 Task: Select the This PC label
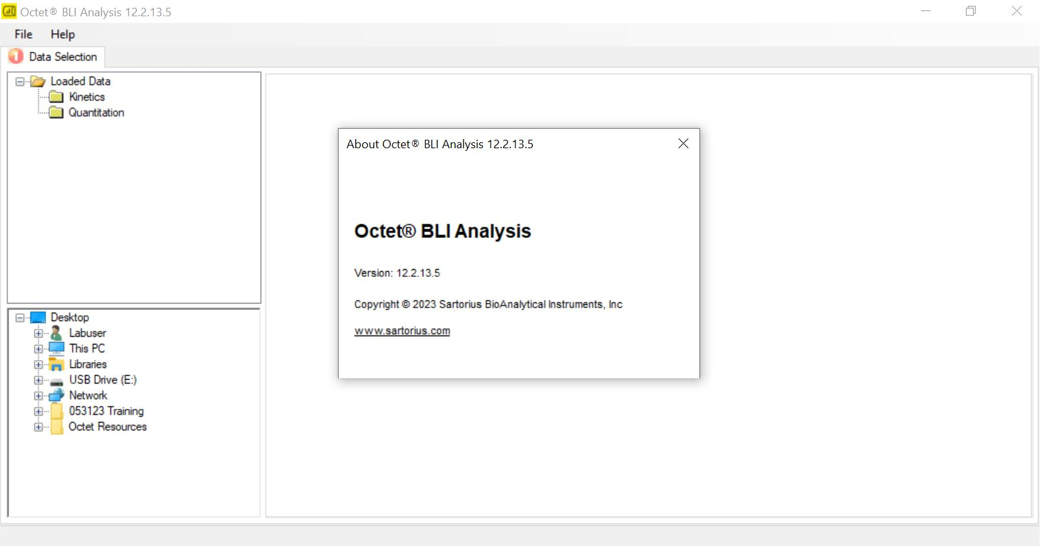click(x=87, y=348)
